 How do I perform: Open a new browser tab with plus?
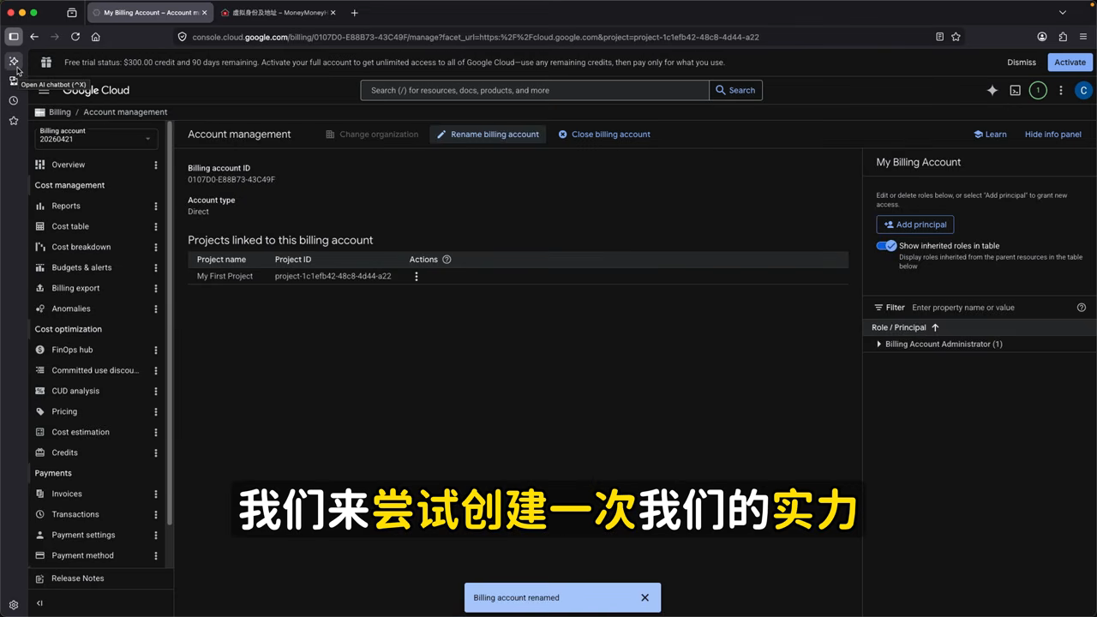pos(355,13)
